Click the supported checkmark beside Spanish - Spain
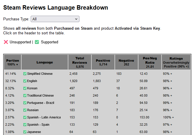Screen dimensions: 196x135 pos(25,125)
